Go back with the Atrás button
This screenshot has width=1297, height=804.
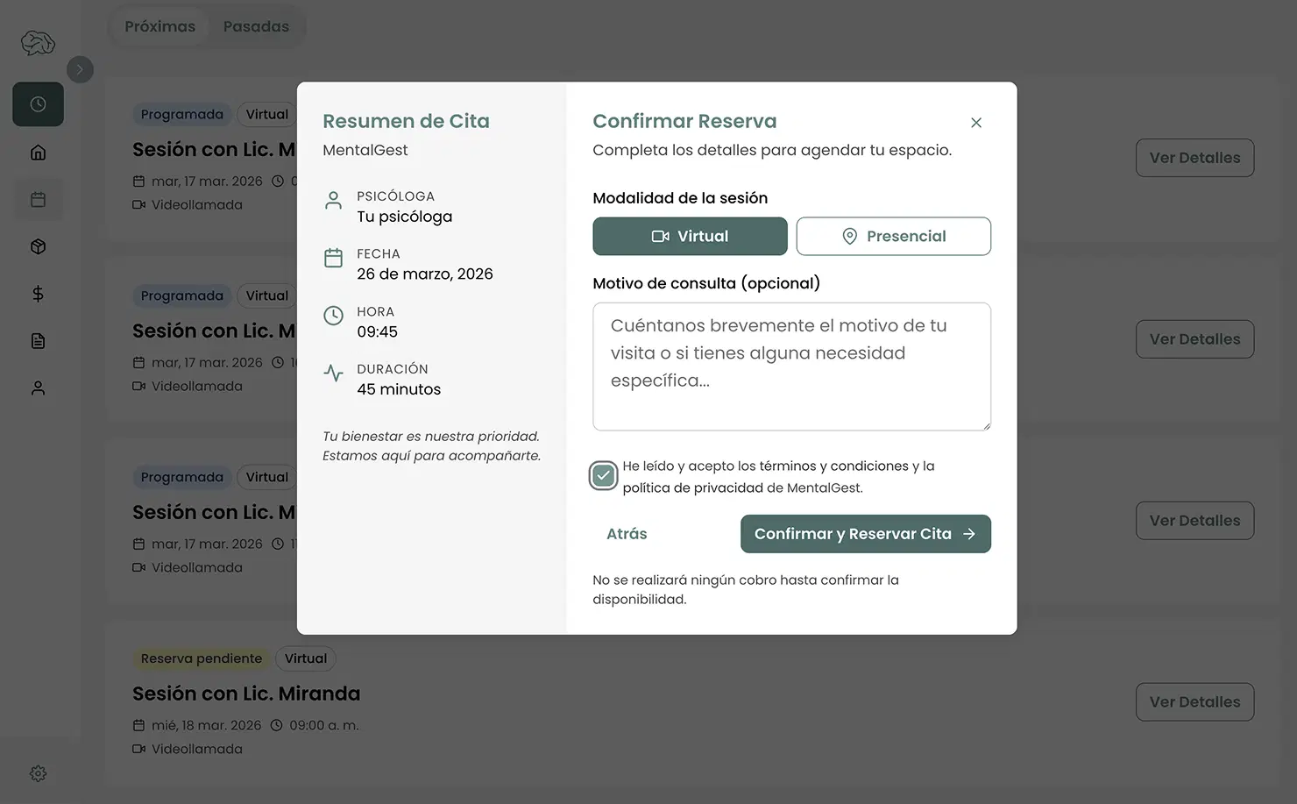point(627,534)
